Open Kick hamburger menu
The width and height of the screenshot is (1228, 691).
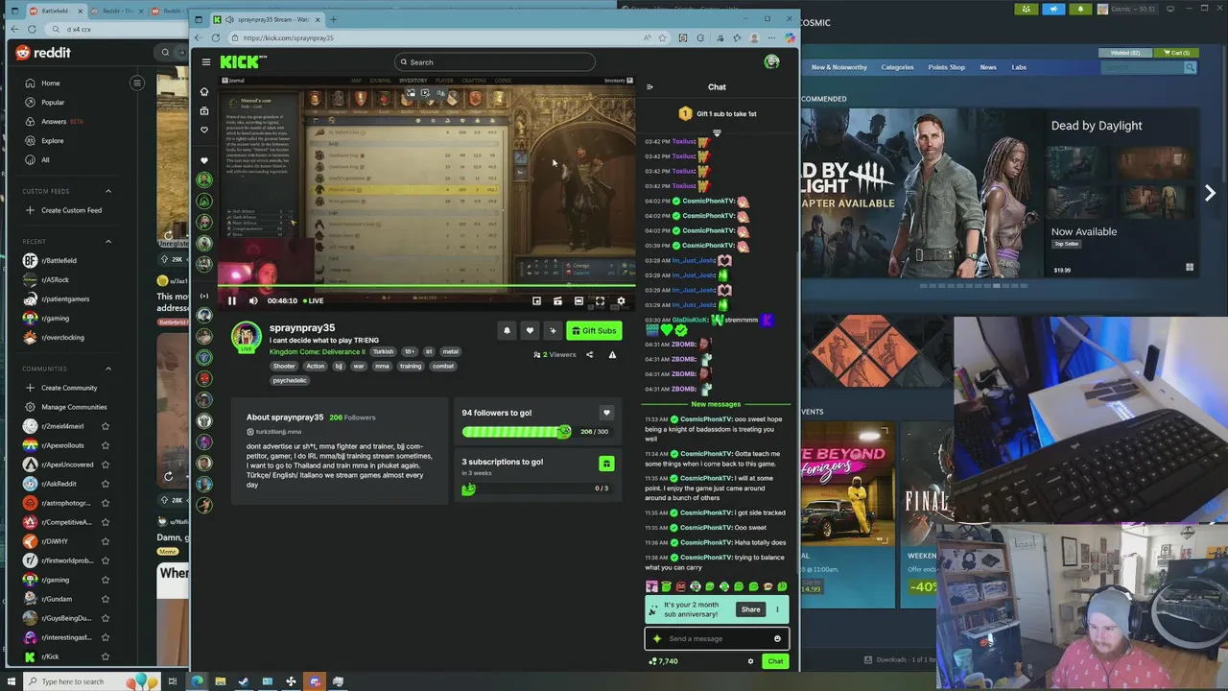(x=205, y=61)
